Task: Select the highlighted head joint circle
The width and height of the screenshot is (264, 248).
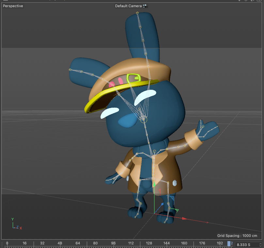Action: tap(143, 120)
